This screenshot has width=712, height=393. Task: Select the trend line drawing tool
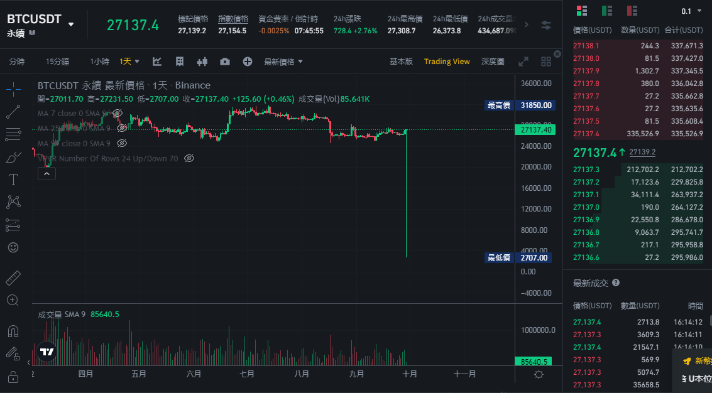coord(13,112)
